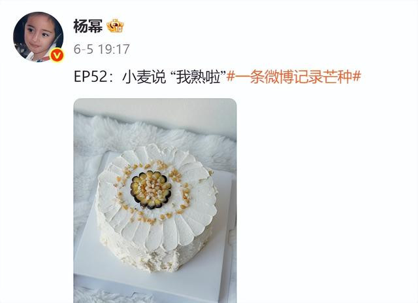The height and width of the screenshot is (303, 418).
Task: Open the post timestamp 6-5 19:17
Action: click(102, 49)
